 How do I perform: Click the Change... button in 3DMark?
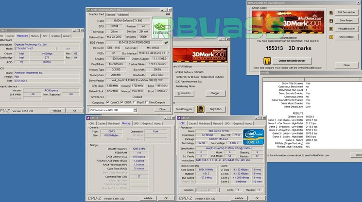pos(215,93)
